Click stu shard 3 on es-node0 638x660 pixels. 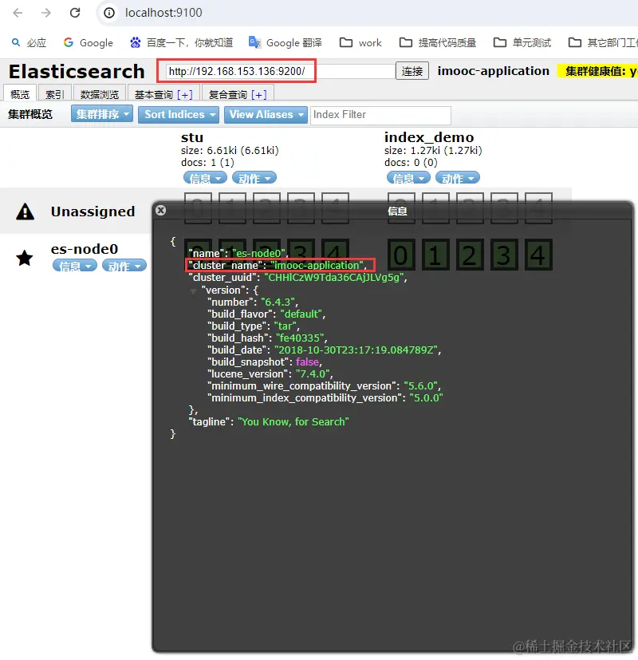pos(301,255)
